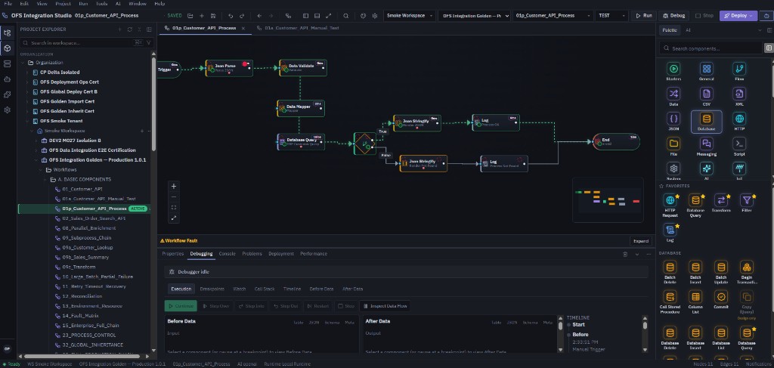Fit canvas to view
Image resolution: width=774 pixels, height=368 pixels.
[174, 207]
